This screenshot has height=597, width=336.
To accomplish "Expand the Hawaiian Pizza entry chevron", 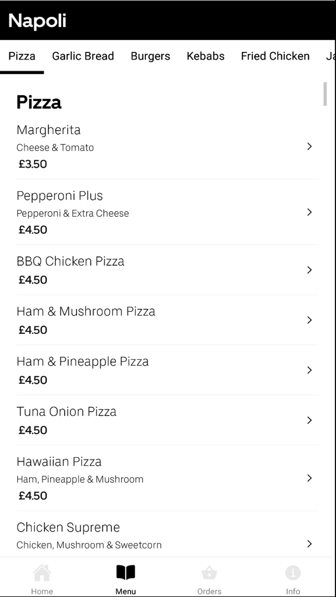I will pos(309,478).
